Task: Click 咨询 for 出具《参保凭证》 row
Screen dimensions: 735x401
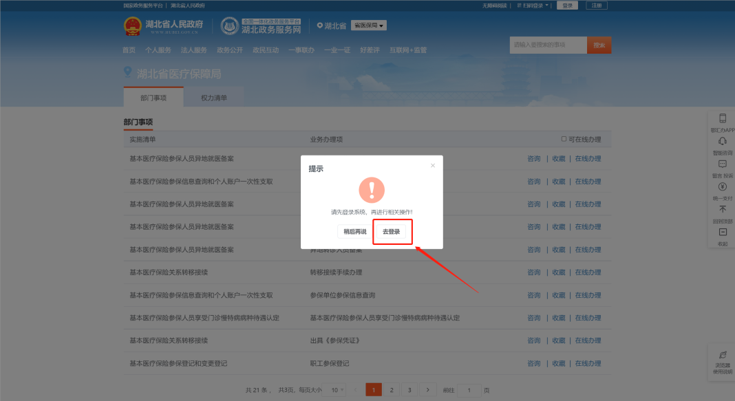Action: (x=534, y=340)
